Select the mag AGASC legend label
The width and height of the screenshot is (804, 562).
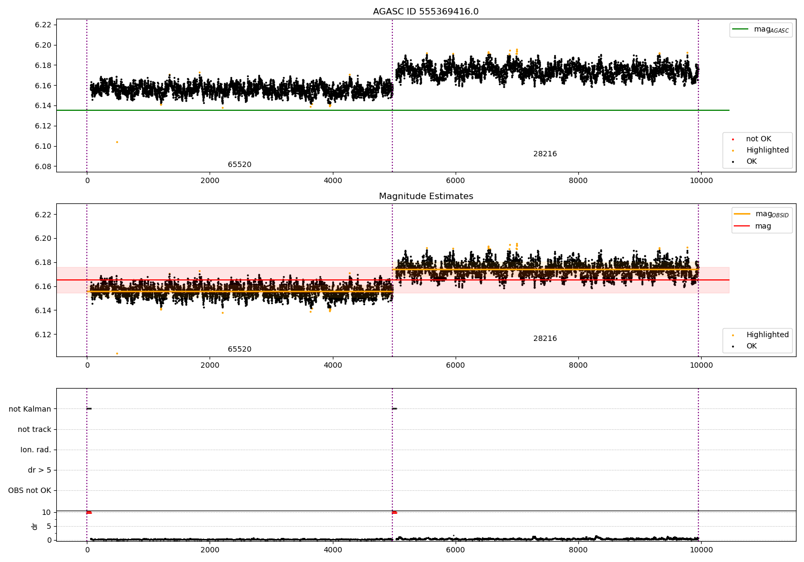771,29
